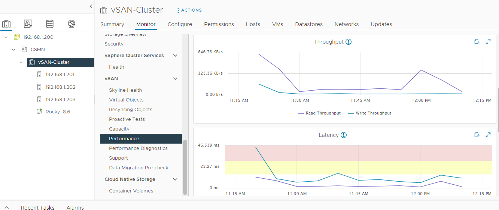Viewport: 499px width, 210px height.
Task: Collapse the vSAN section in Monitor menu
Action: pos(175,79)
